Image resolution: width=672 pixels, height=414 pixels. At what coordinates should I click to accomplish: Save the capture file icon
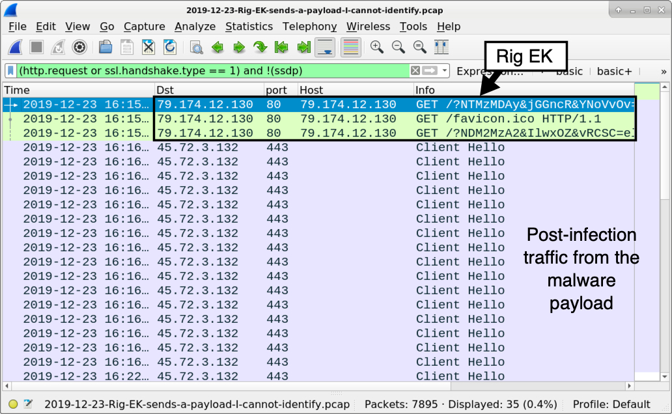pyautogui.click(x=127, y=47)
